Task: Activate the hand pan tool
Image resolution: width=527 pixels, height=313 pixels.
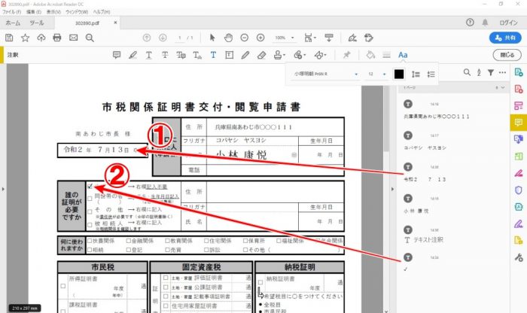Action: (228, 38)
